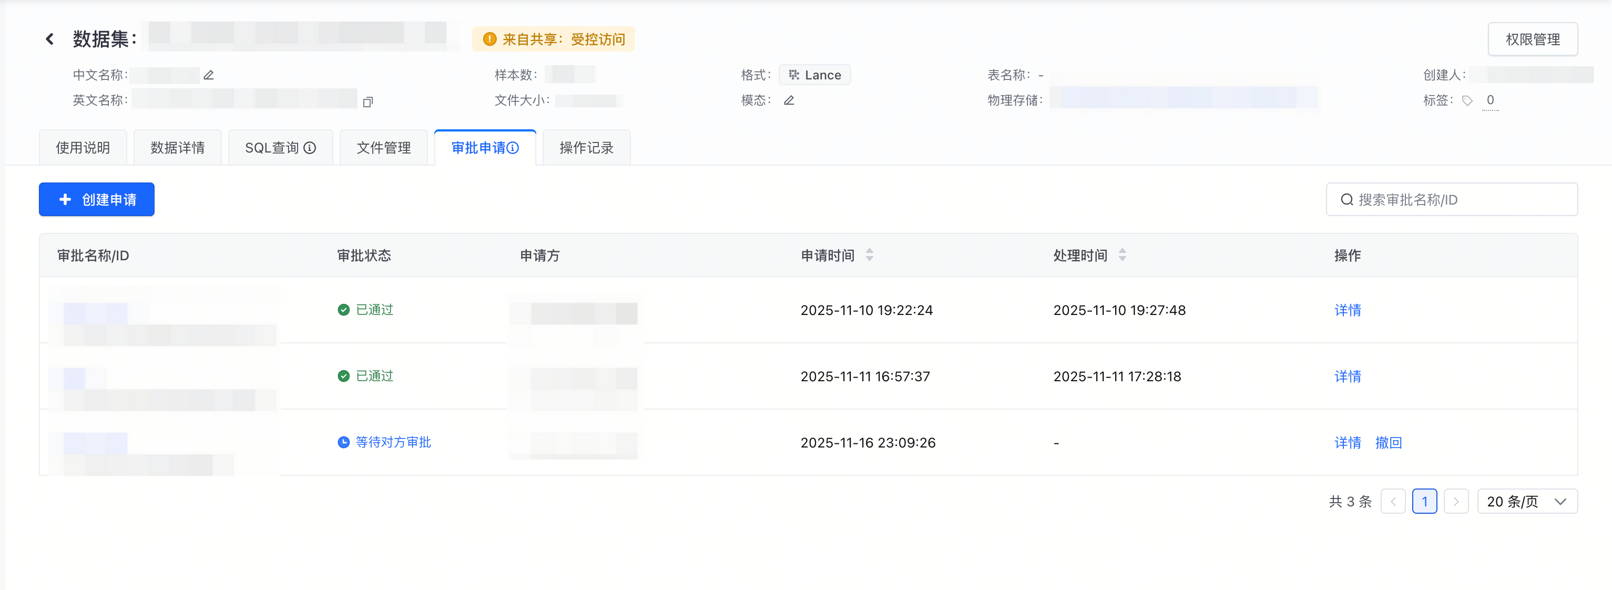
Task: Switch to the 数据详情 tab
Action: click(178, 148)
